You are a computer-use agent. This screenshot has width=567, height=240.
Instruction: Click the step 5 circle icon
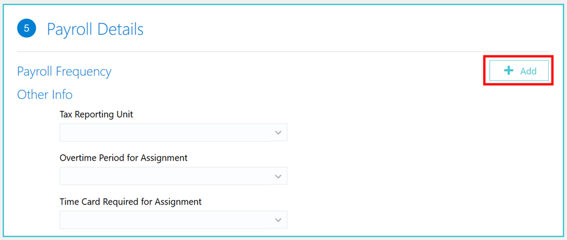(x=26, y=29)
